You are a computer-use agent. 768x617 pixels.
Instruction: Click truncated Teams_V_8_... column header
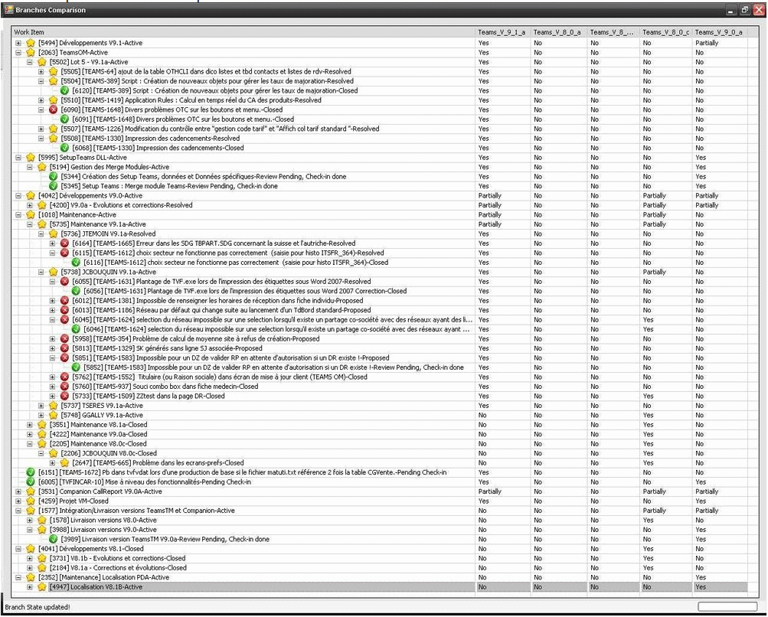click(613, 32)
